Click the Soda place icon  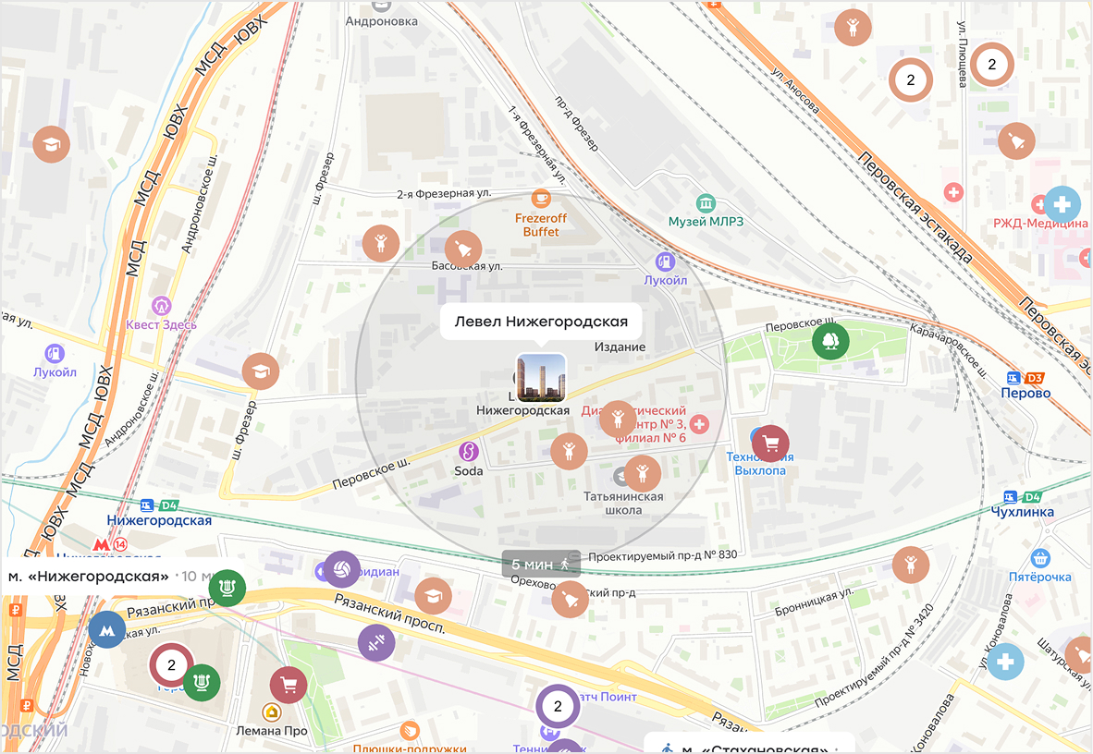468,451
